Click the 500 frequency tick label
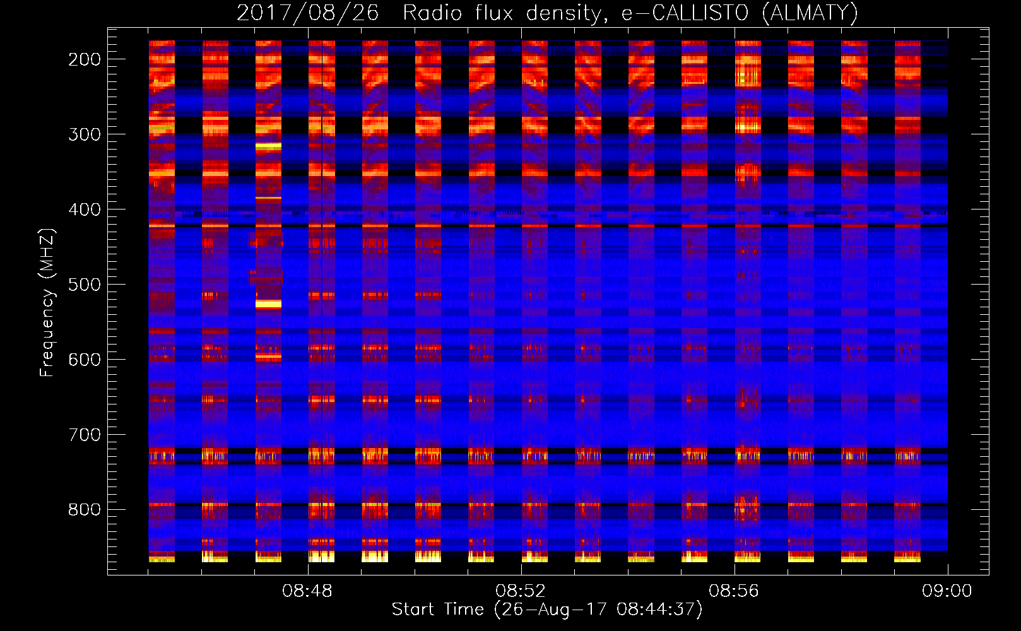 85,285
